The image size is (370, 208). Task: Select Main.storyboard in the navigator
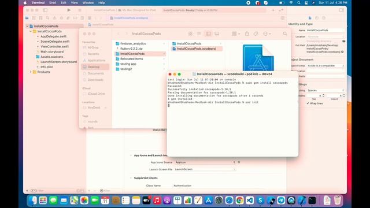52,51
